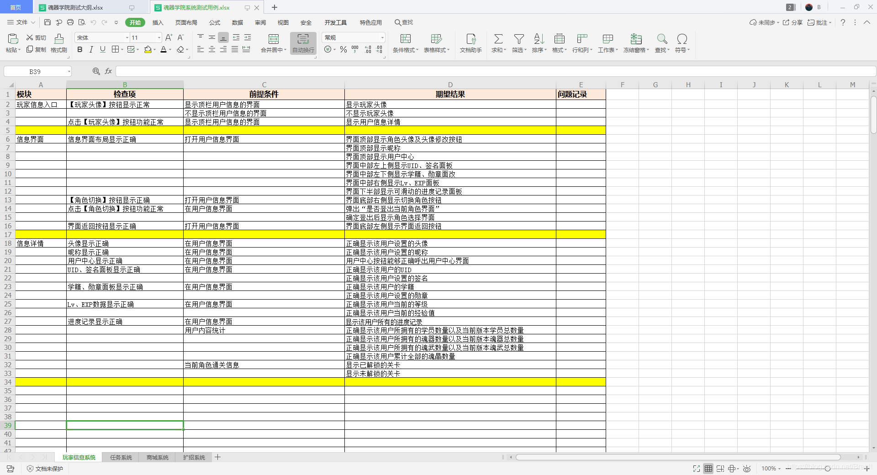
Task: Open the 插入 ribbon tab
Action: pos(158,22)
